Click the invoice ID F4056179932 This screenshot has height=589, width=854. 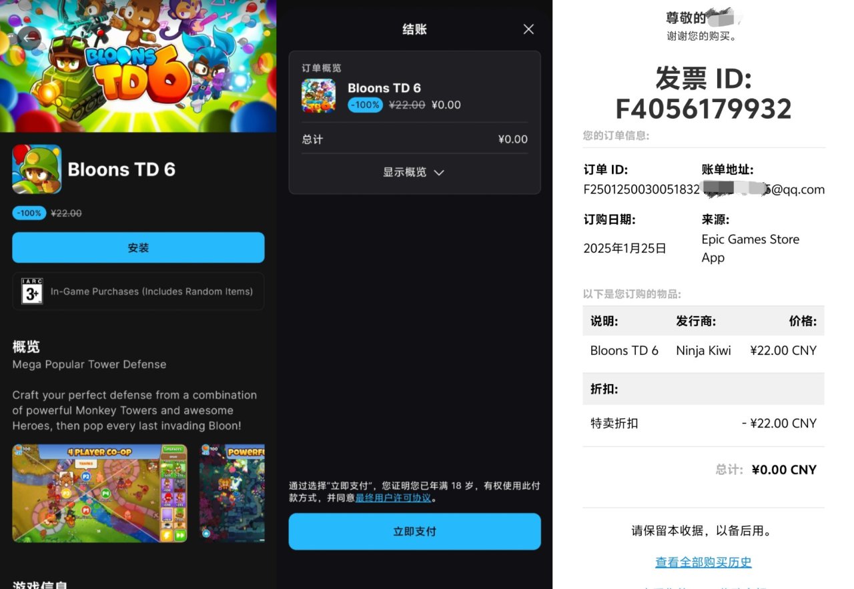(703, 109)
